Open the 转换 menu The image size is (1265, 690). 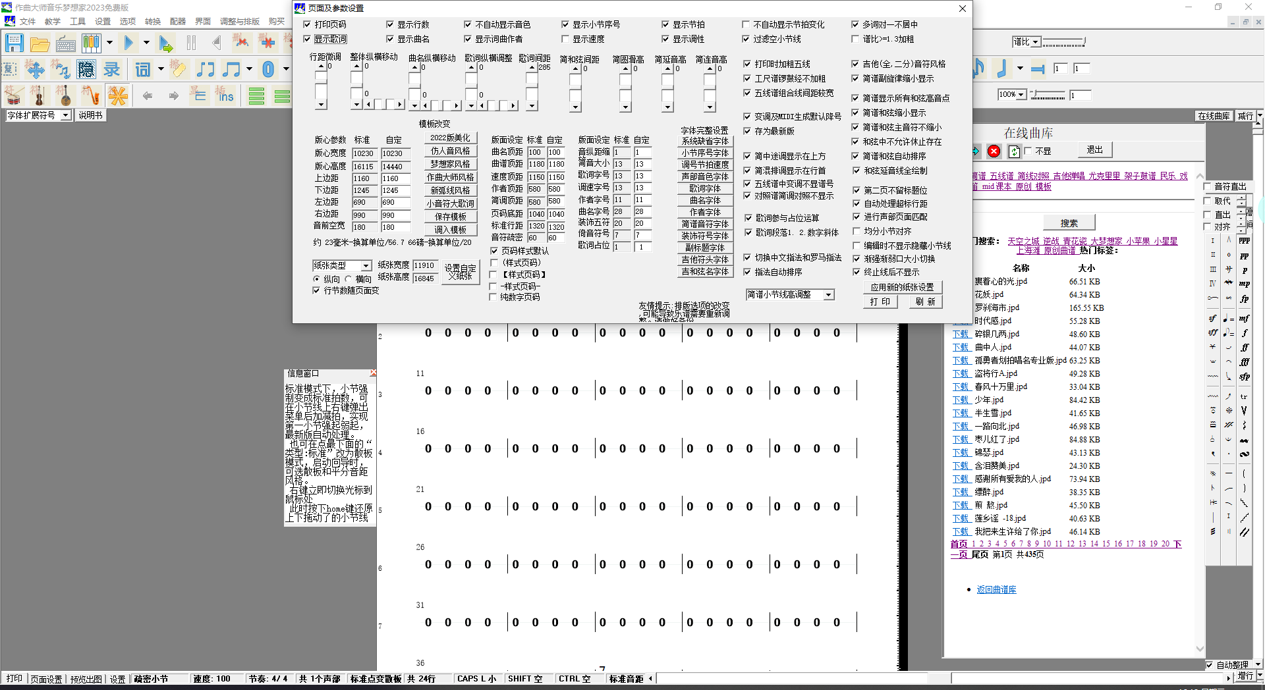[153, 21]
